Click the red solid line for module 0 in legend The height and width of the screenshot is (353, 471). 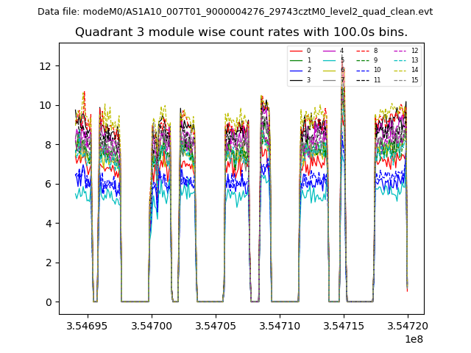(296, 51)
